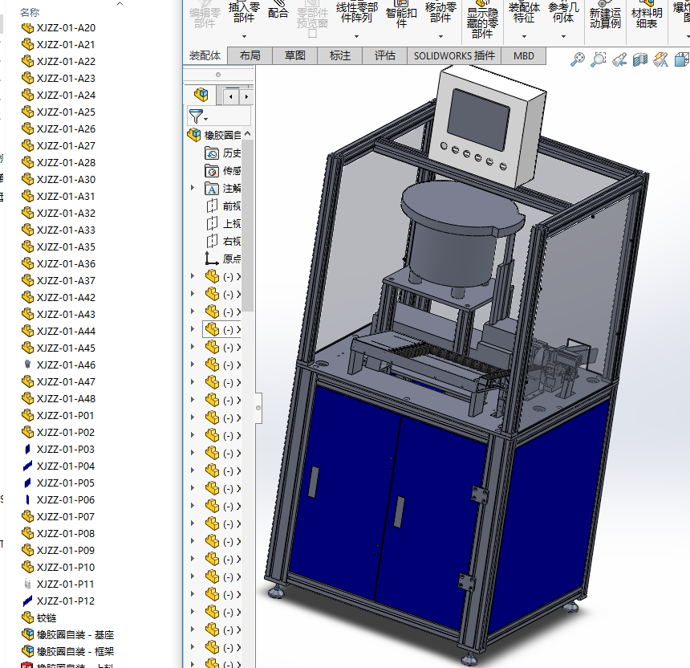This screenshot has height=668, width=690.
Task: Click the Zoom to Fit magnifier icon
Action: (577, 59)
